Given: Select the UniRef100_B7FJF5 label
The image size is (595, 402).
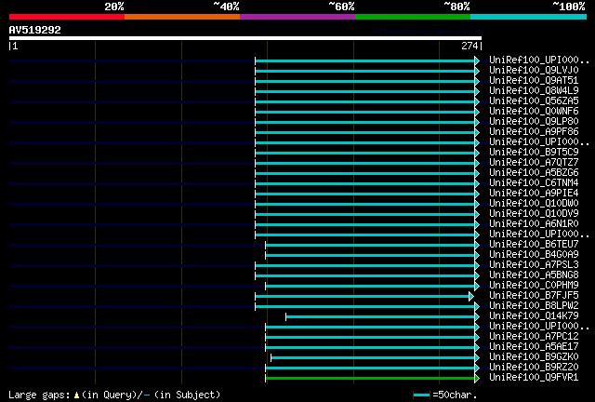Looking at the screenshot, I should pyautogui.click(x=534, y=296).
